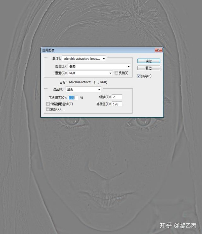Open the 源(S) source document dropdown
202x234 pixels.
(84, 59)
